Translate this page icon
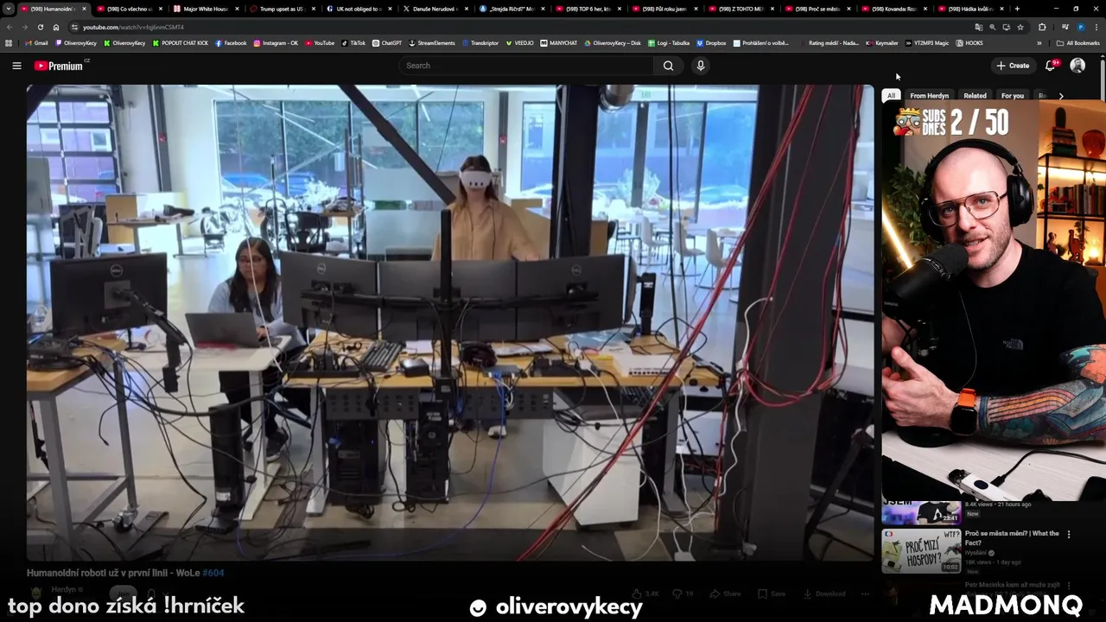Viewport: 1106px width, 622px height. click(979, 27)
